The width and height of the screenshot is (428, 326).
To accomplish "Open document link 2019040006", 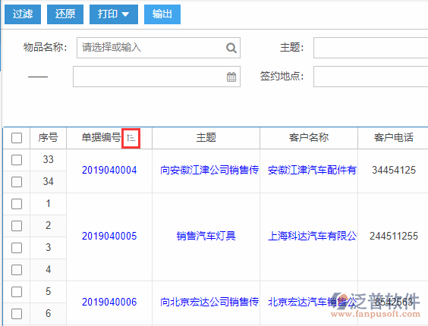I will click(109, 302).
